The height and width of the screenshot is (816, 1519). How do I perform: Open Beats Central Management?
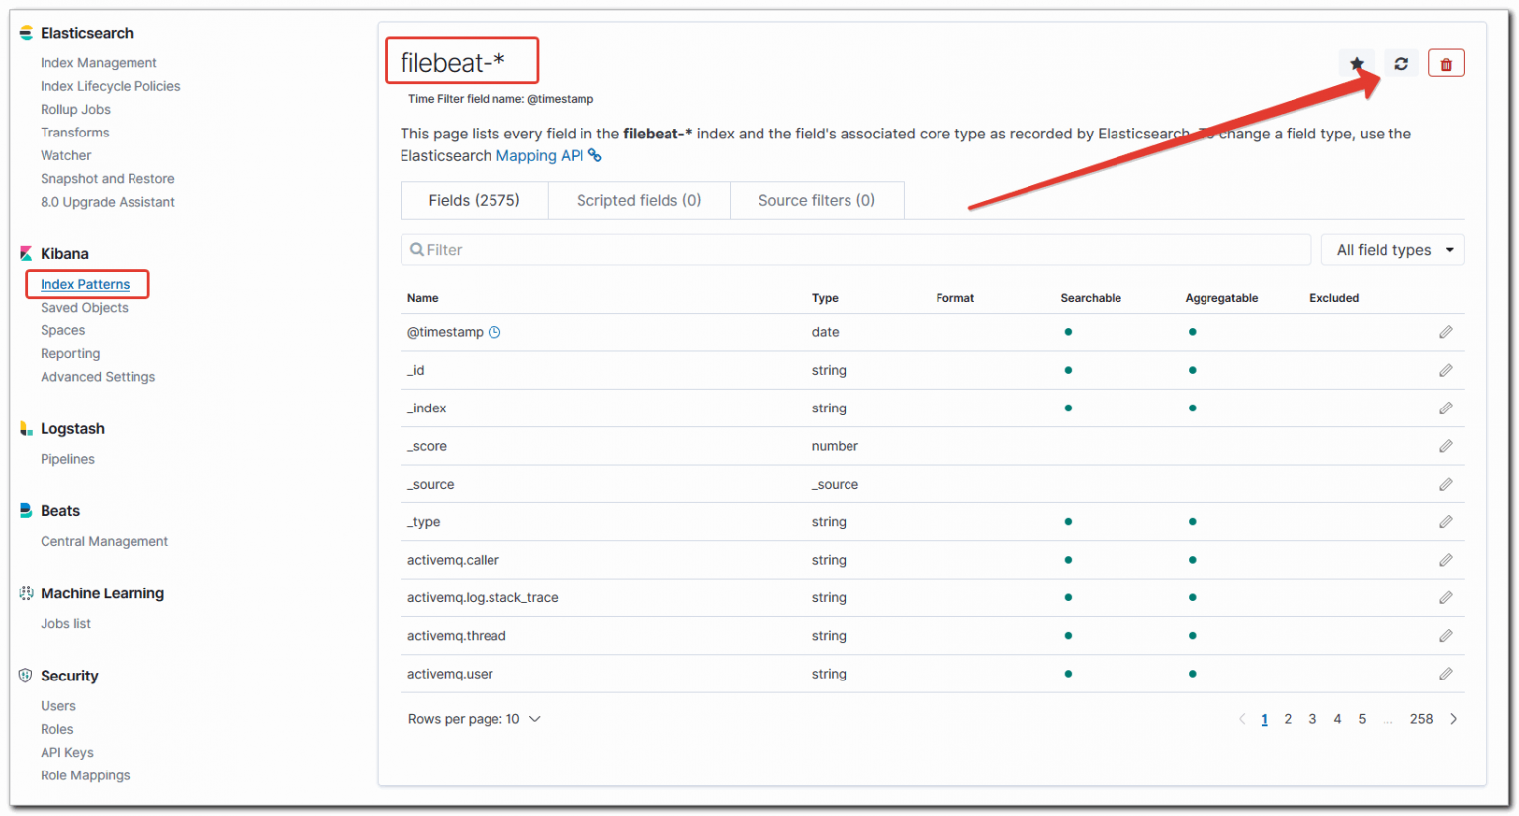pos(104,541)
